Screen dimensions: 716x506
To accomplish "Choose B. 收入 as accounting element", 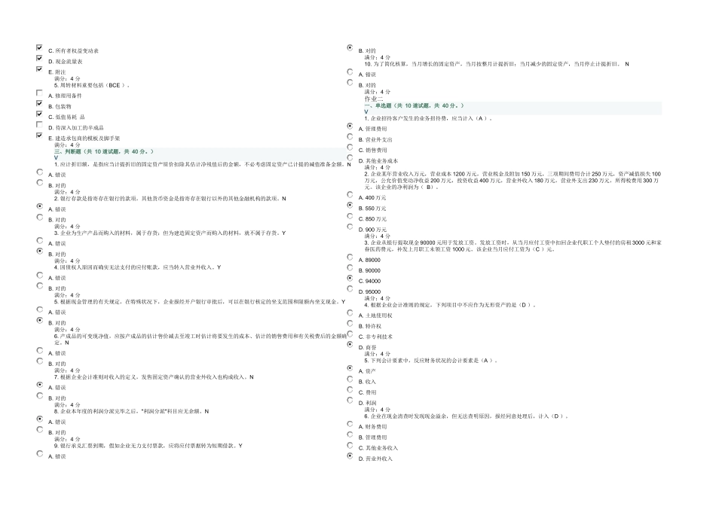I will coord(350,379).
